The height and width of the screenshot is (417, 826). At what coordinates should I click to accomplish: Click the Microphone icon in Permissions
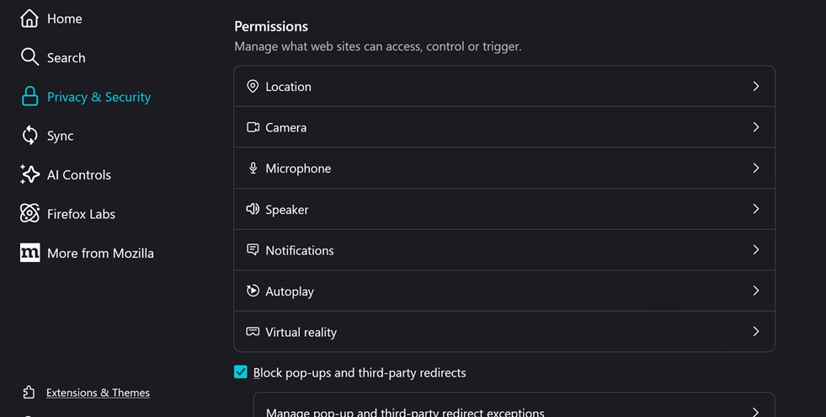(x=253, y=168)
